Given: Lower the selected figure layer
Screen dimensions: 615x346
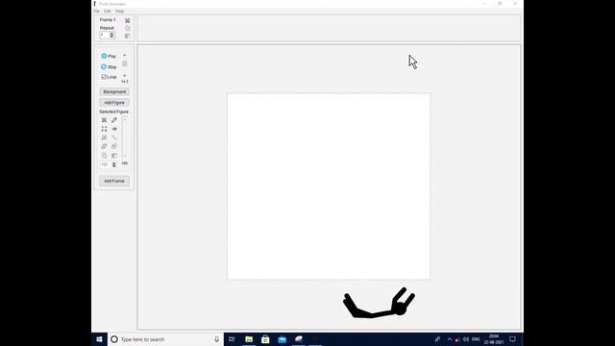Looking at the screenshot, I should click(x=114, y=146).
